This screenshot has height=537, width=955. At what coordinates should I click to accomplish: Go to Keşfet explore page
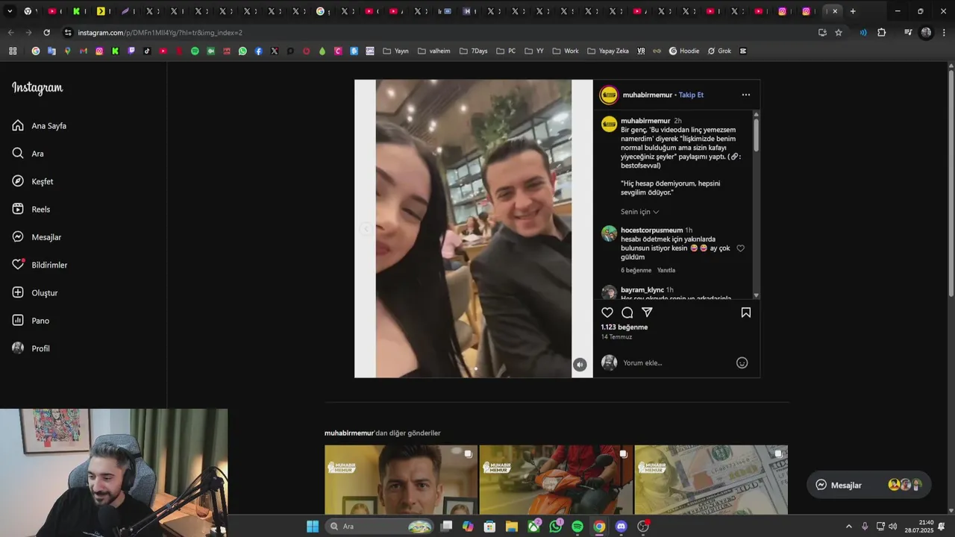click(x=33, y=181)
